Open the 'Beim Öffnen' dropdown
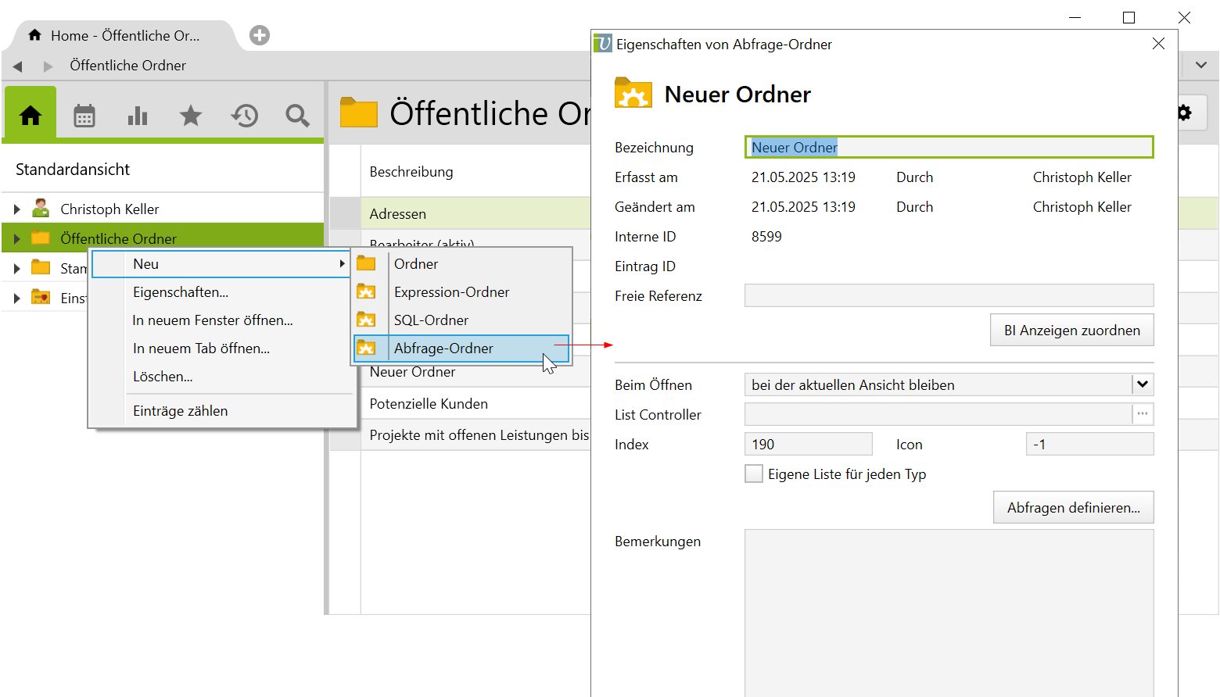The width and height of the screenshot is (1220, 697). pyautogui.click(x=1142, y=384)
